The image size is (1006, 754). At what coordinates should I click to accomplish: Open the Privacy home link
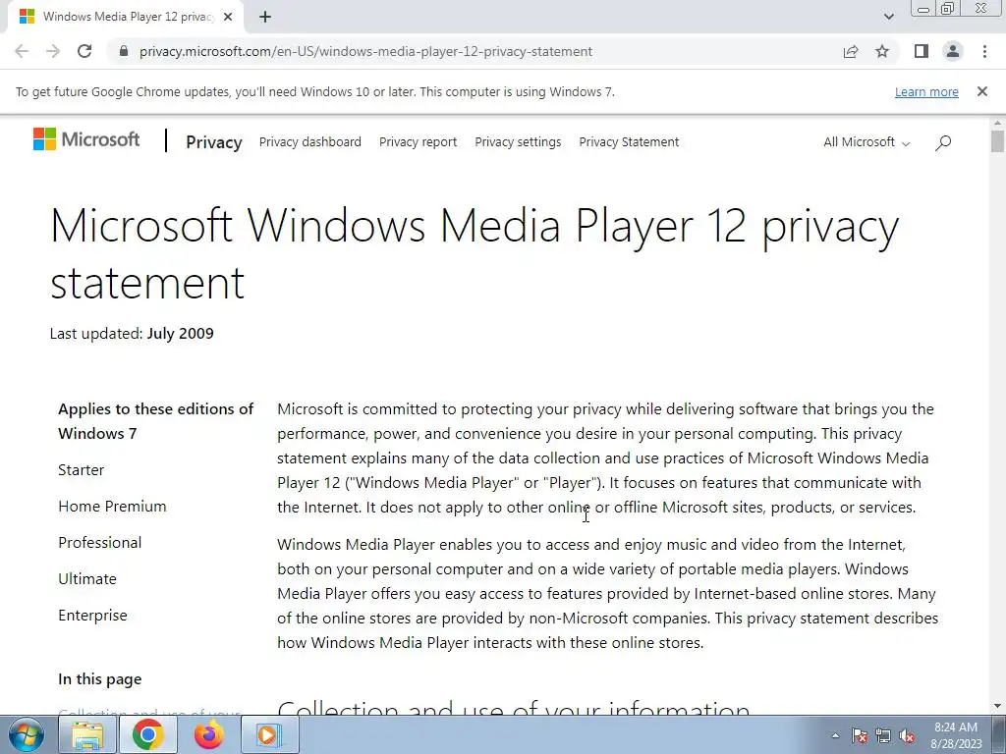point(213,141)
